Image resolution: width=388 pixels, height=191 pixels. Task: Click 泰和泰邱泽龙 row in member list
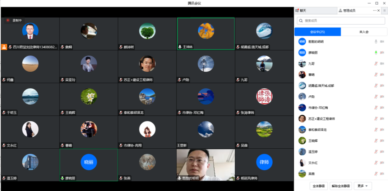point(341,130)
